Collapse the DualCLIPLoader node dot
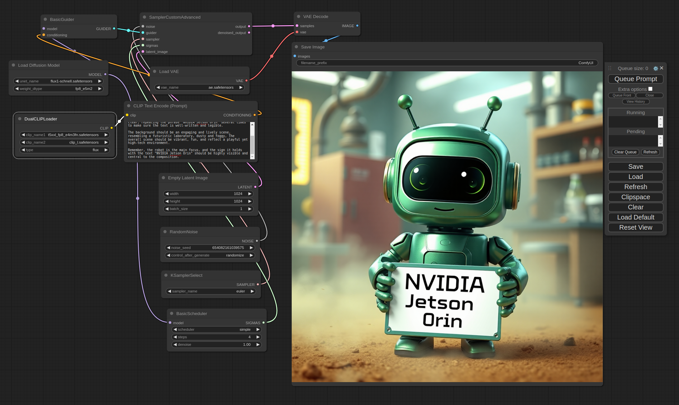Viewport: 679px width, 405px height. pyautogui.click(x=20, y=119)
